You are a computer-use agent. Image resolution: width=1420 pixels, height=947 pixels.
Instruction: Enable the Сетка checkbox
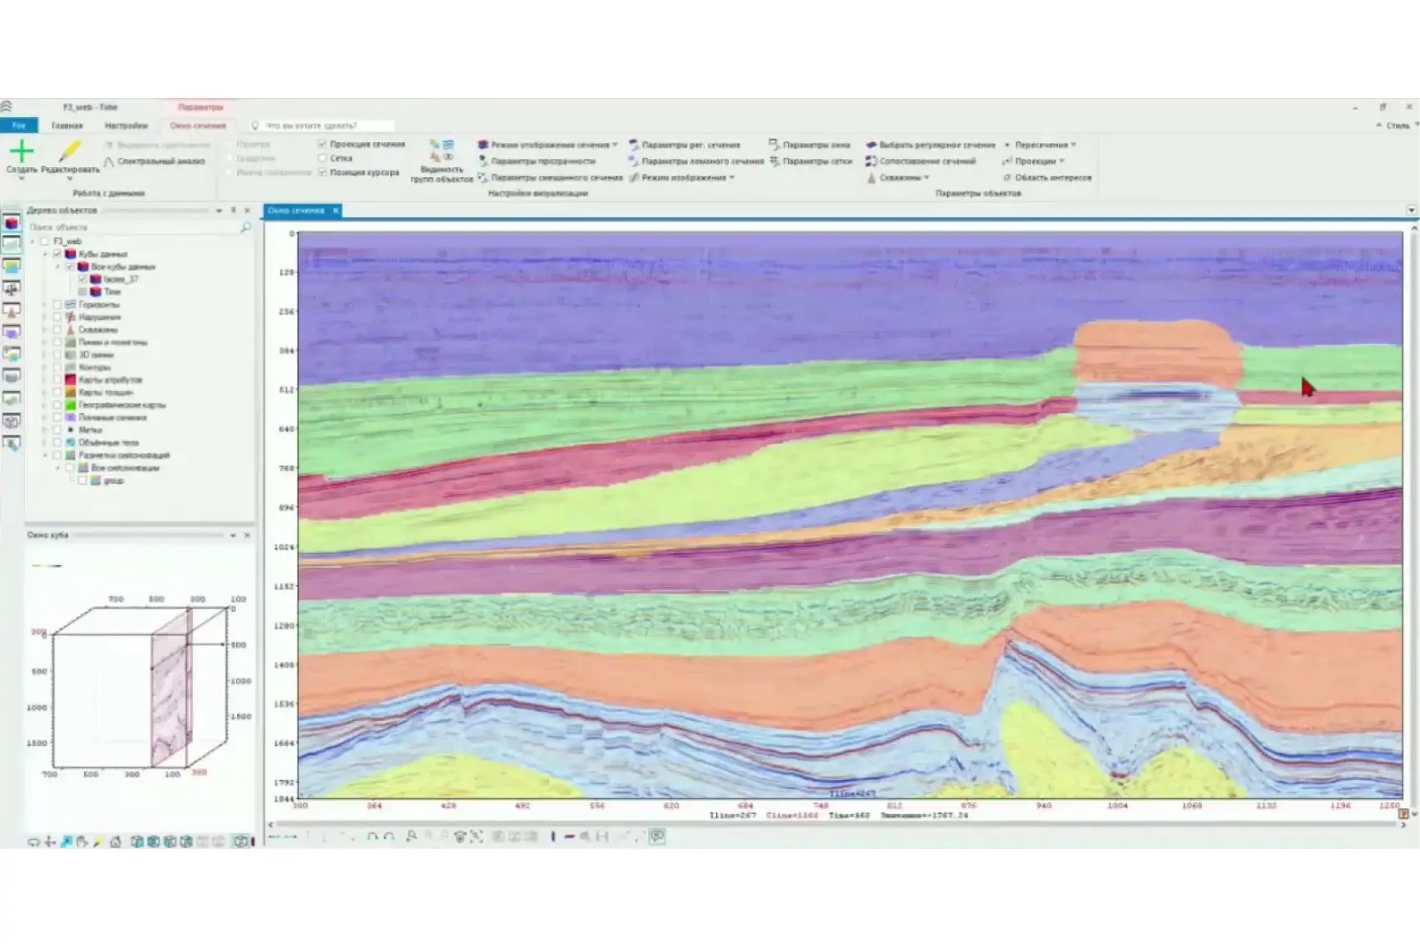(x=323, y=158)
